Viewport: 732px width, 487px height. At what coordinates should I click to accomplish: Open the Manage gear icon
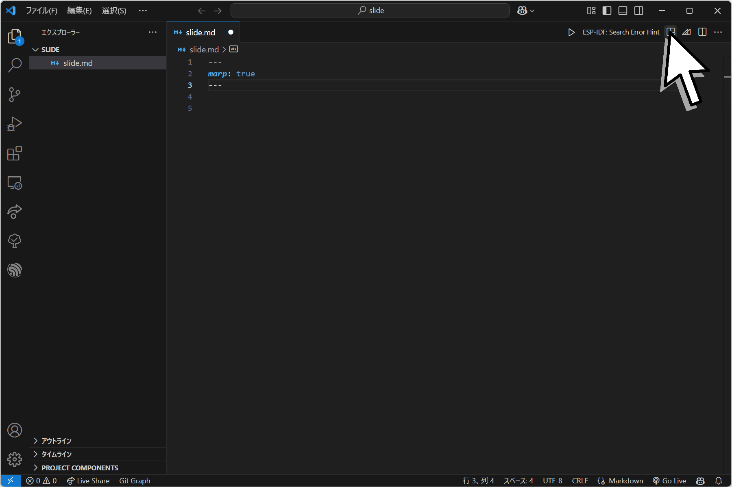[15, 459]
